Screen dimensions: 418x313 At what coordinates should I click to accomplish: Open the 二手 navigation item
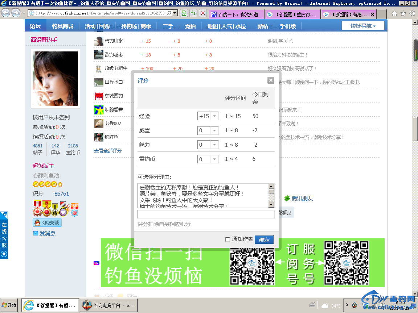(x=168, y=26)
